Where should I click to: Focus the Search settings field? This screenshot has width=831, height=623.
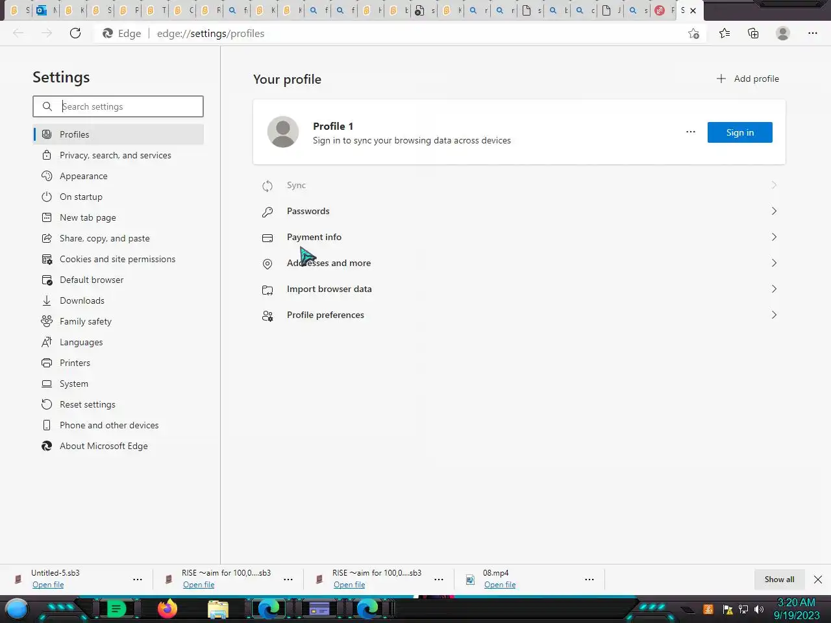coord(118,106)
